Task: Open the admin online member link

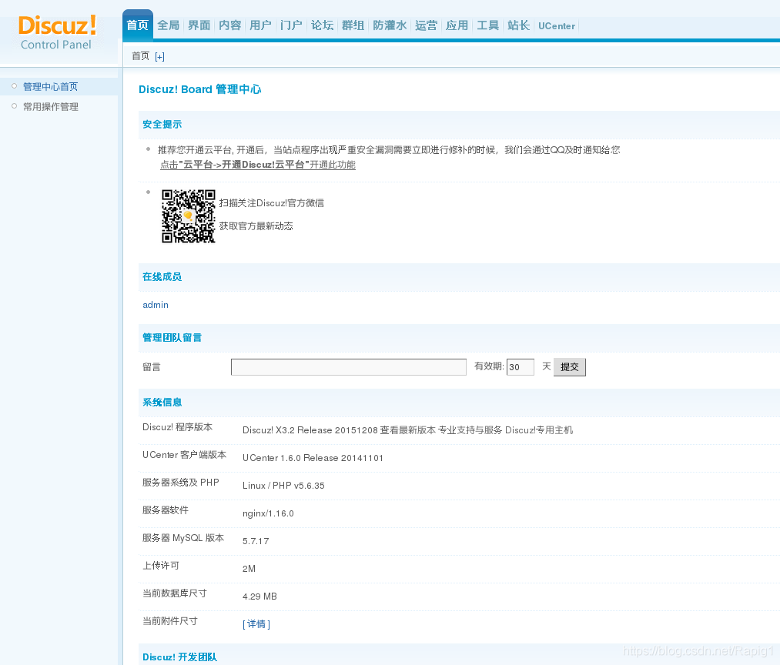Action: tap(156, 305)
